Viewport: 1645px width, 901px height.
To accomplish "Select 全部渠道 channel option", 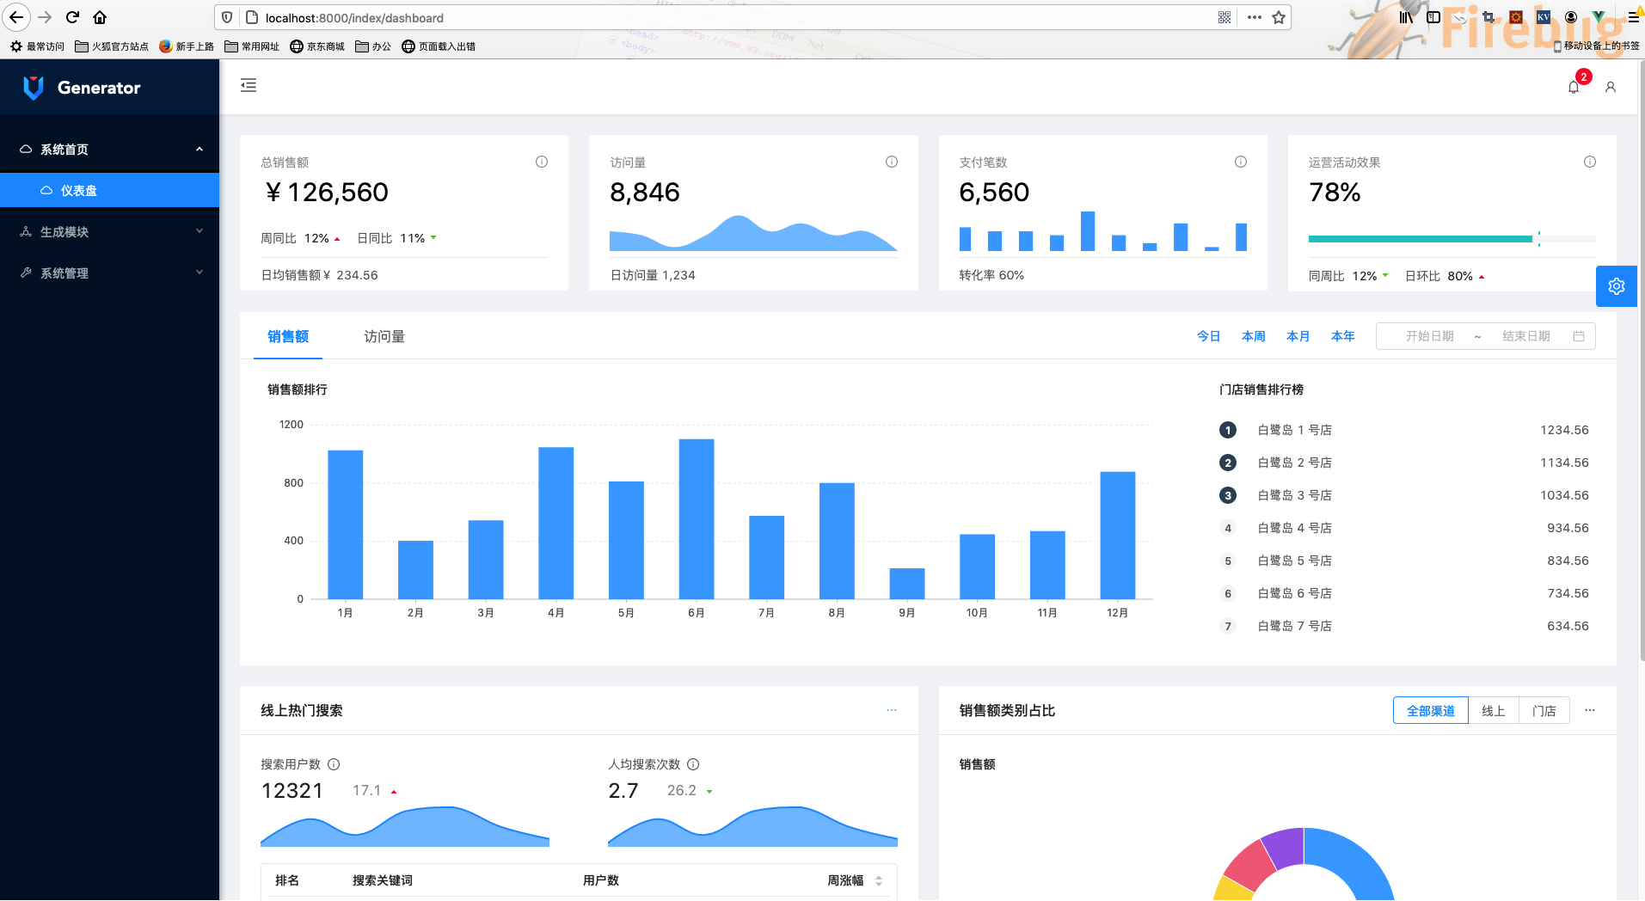I will (x=1431, y=710).
